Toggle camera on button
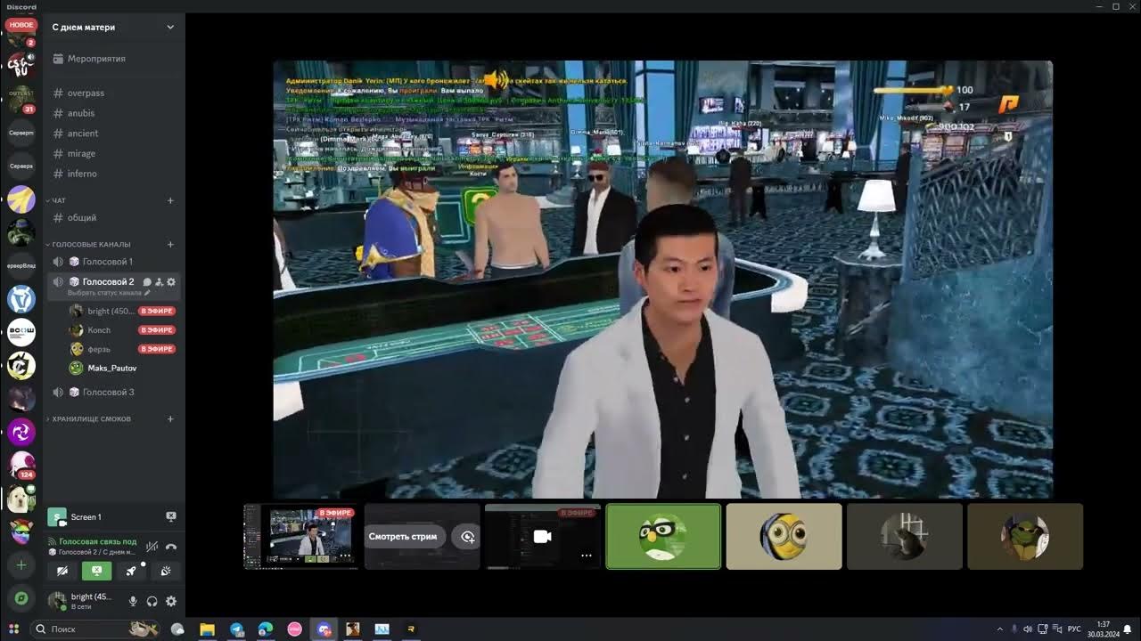 point(62,571)
